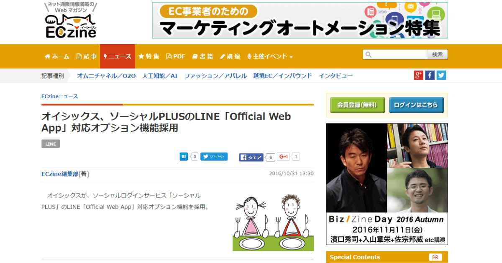The image size is (502, 263).
Task: Open the インタビュー category
Action: 336,76
